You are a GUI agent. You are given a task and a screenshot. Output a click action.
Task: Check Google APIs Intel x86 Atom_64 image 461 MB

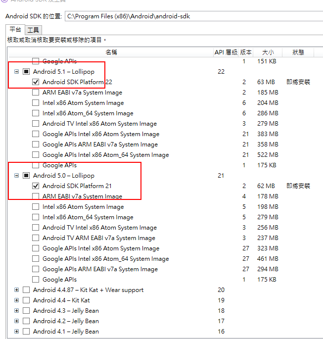coord(36,258)
